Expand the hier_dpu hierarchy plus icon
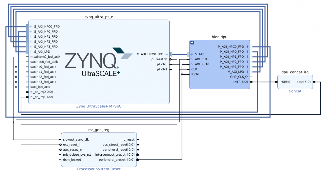 tap(192, 43)
